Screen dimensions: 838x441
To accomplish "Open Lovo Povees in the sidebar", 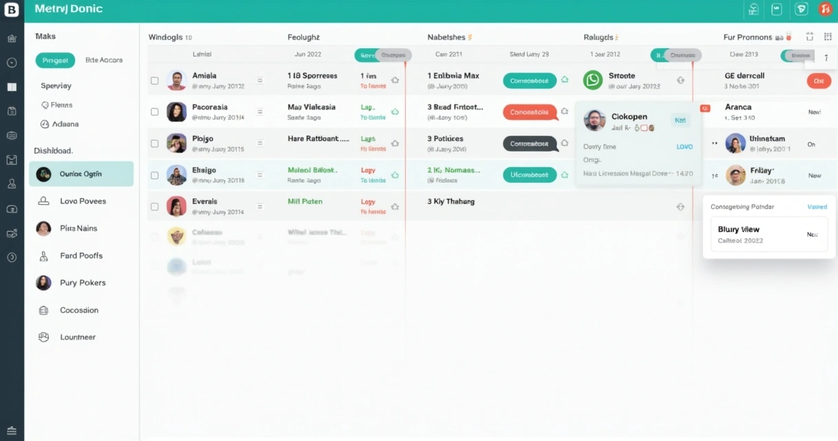I will 82,201.
